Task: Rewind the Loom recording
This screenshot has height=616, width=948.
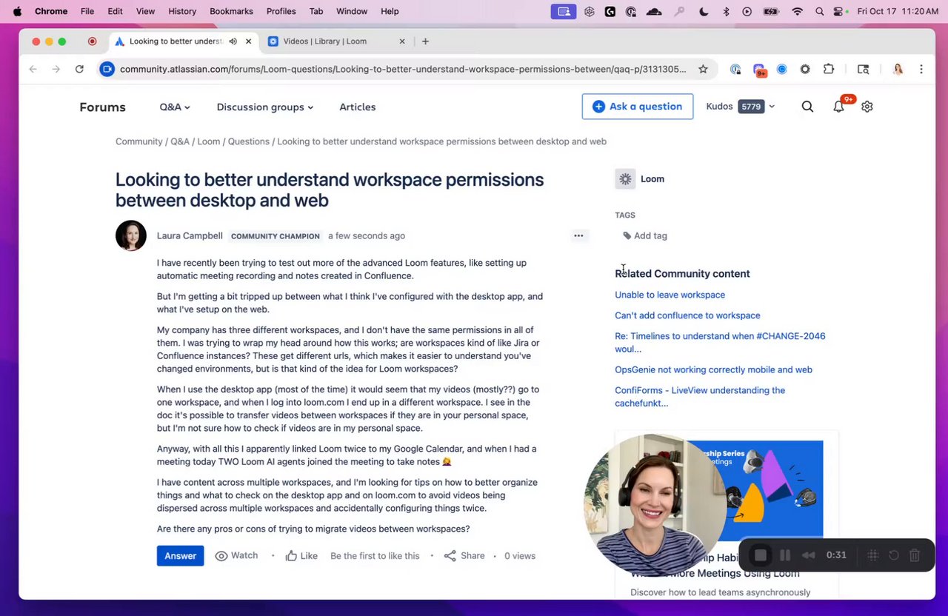Action: (x=809, y=555)
